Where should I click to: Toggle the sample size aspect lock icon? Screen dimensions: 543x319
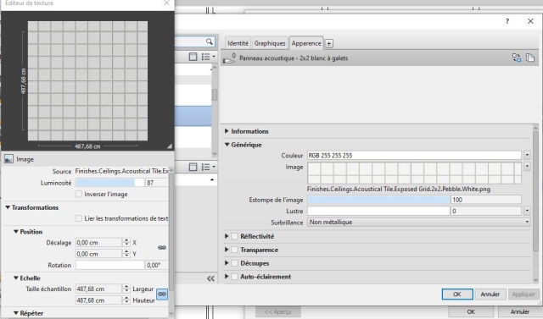point(162,294)
